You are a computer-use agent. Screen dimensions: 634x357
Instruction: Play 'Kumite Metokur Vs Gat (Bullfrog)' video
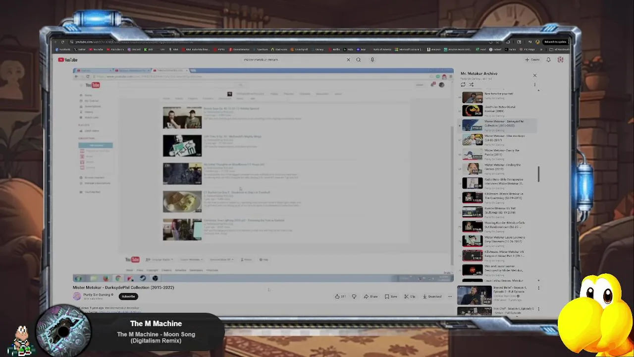pyautogui.click(x=497, y=212)
